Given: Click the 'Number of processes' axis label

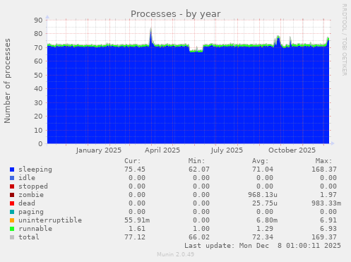Looking at the screenshot, I should pyautogui.click(x=7, y=81).
